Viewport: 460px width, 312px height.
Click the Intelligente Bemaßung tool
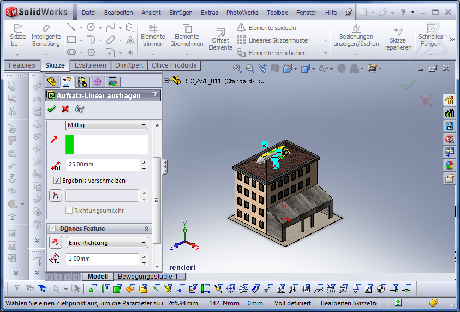click(46, 36)
